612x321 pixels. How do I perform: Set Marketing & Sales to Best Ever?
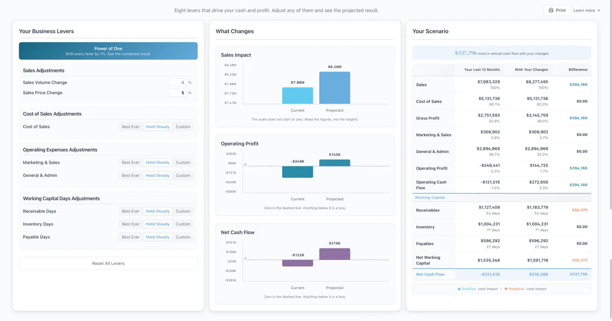point(131,162)
